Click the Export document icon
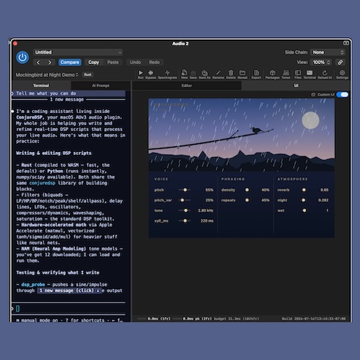This screenshot has width=360, height=360. point(256,73)
